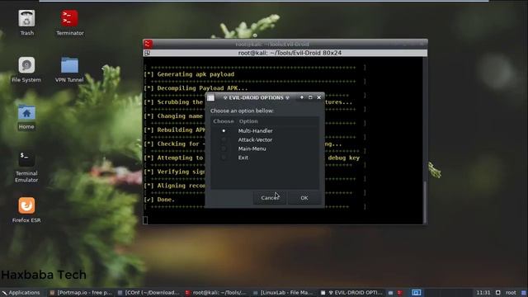Click the EVIL-DROID OPTIONS dialog window icon
The width and height of the screenshot is (528, 297).
211,97
